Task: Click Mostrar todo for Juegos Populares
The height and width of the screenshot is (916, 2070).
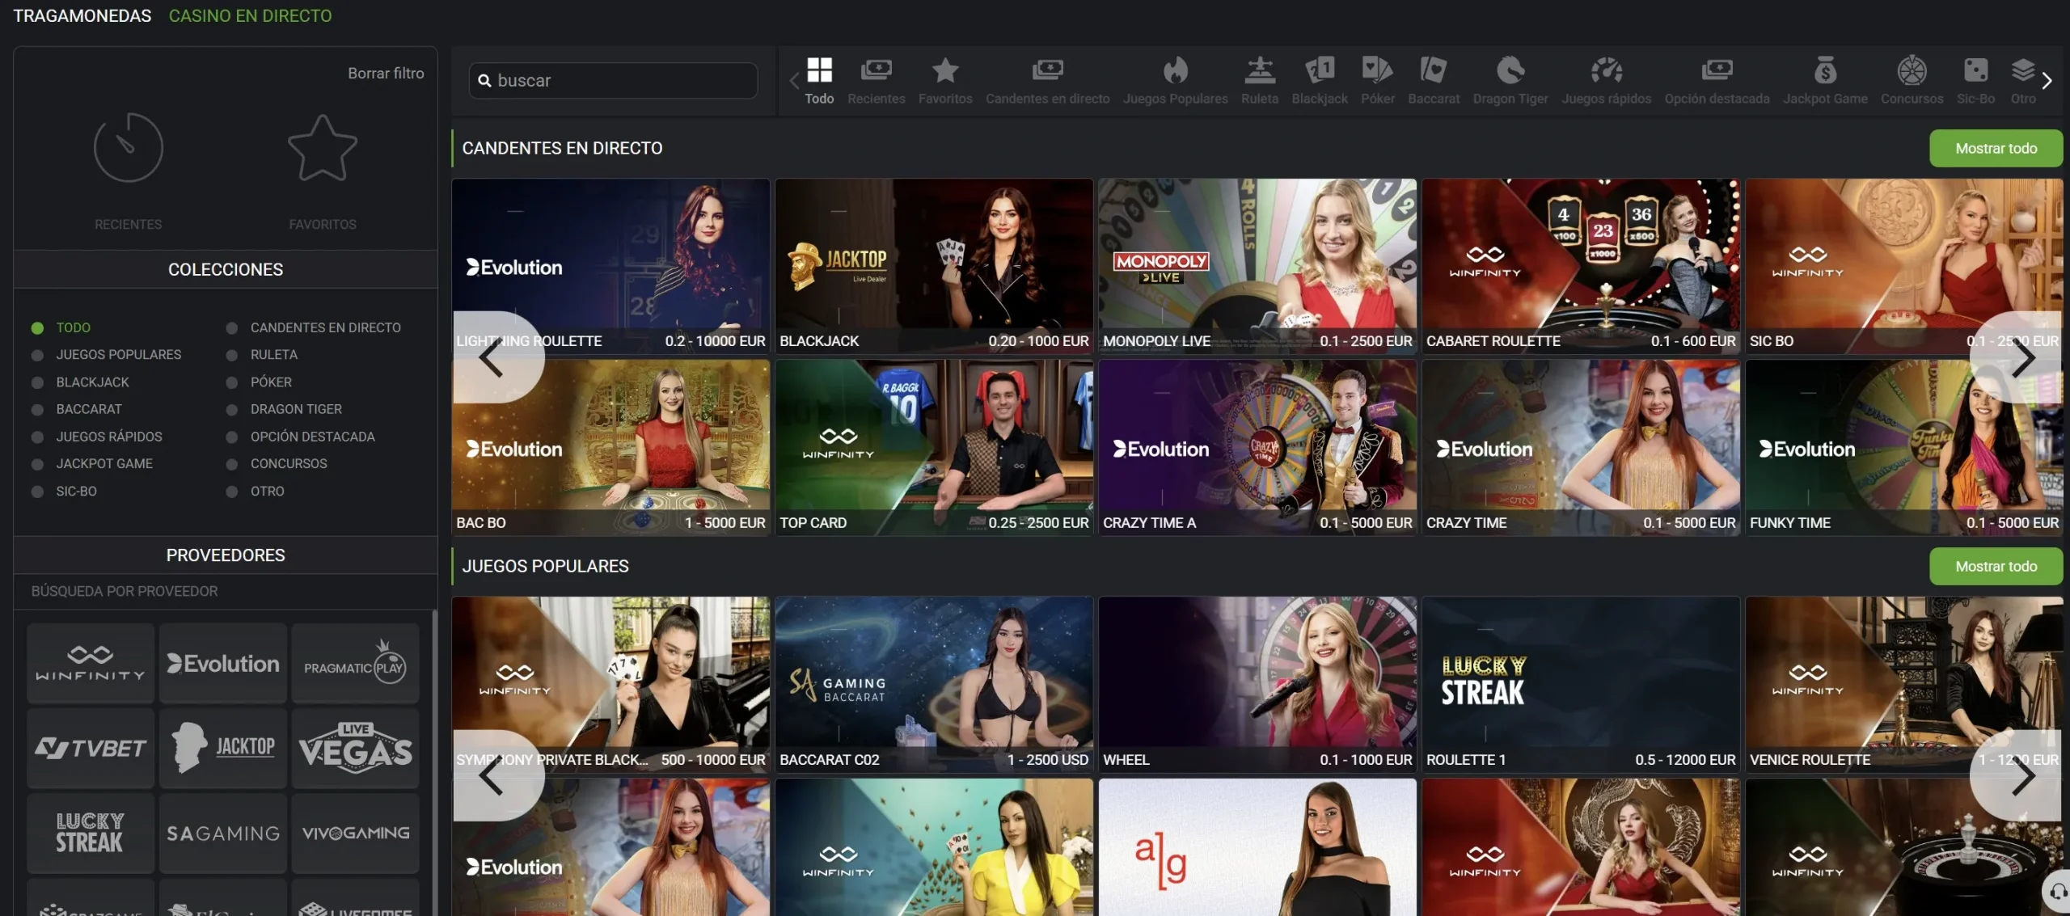Action: pyautogui.click(x=1996, y=566)
